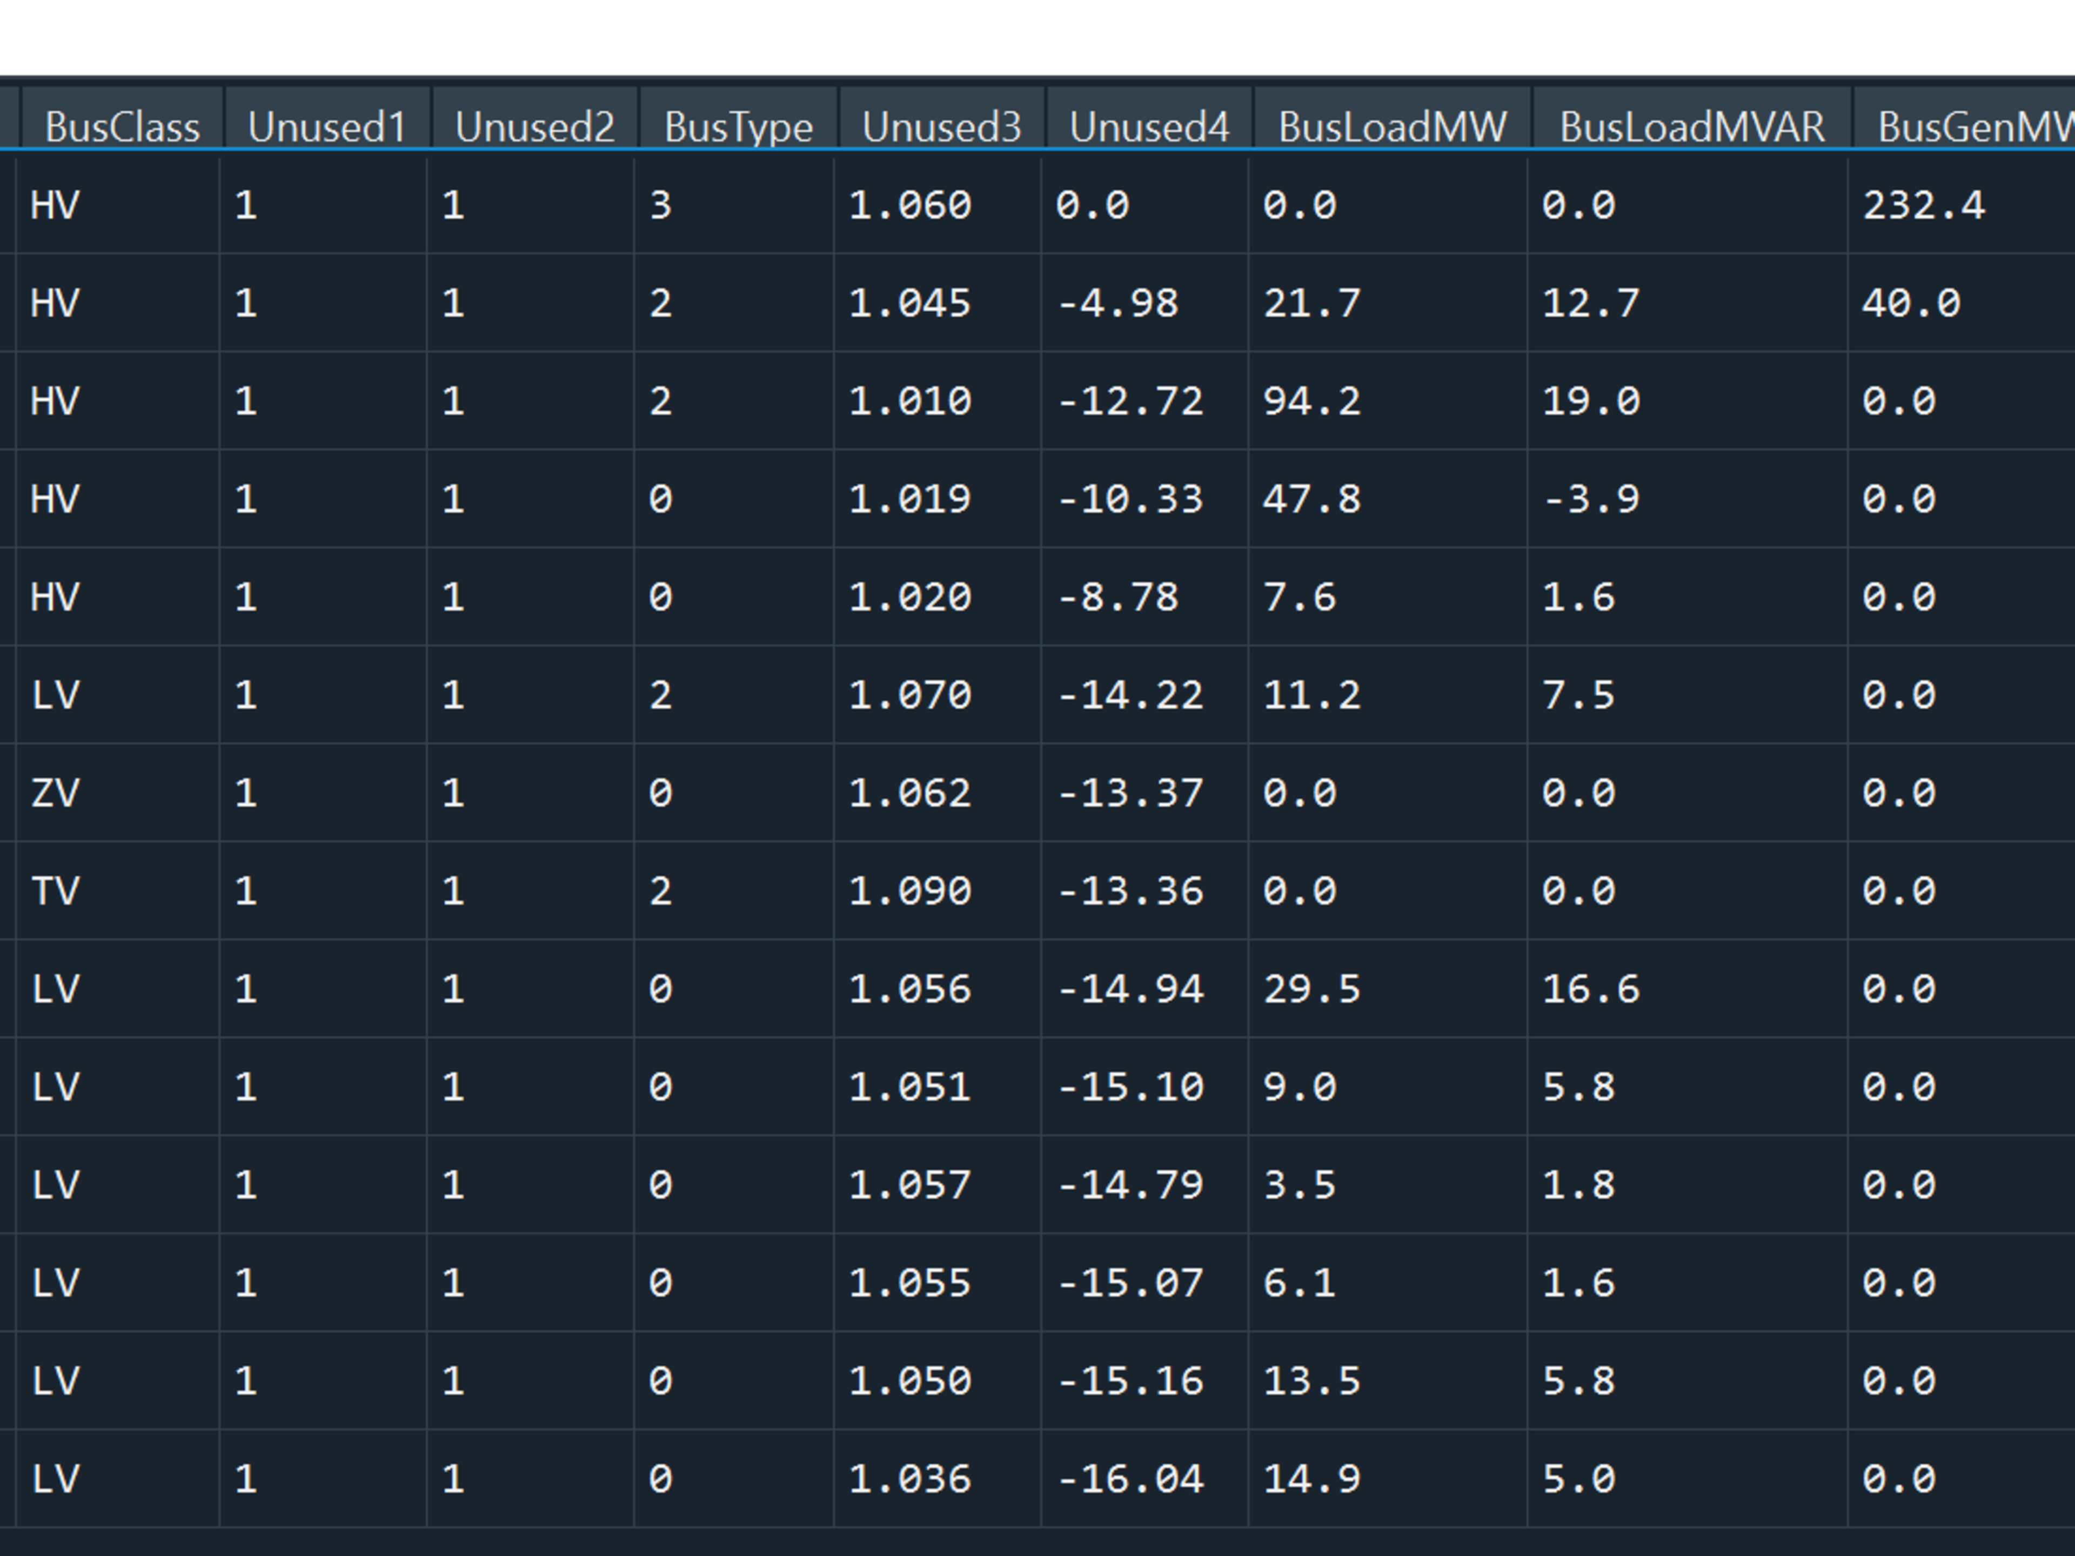Click the Unused3 column header

(x=941, y=126)
